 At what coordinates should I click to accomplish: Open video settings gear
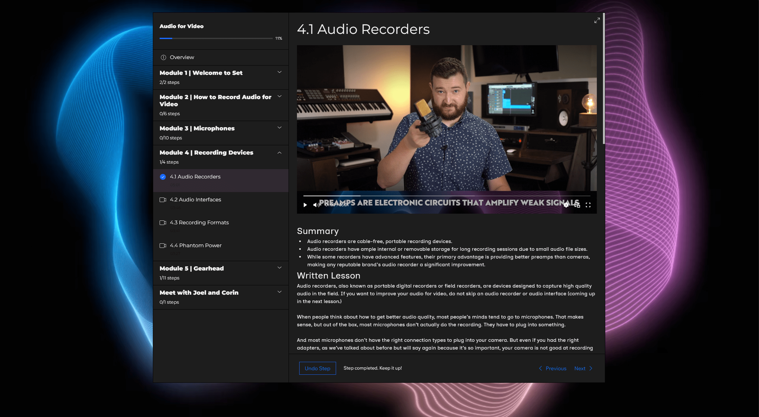pyautogui.click(x=566, y=205)
